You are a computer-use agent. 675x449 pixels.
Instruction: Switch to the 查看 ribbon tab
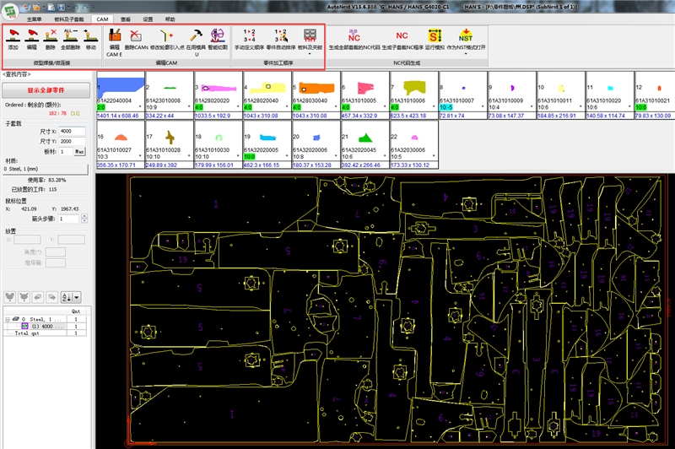(x=125, y=18)
